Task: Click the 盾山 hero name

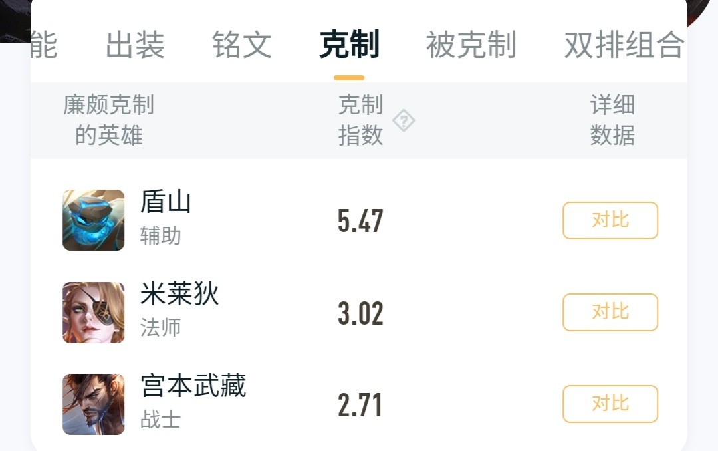Action: coord(166,202)
